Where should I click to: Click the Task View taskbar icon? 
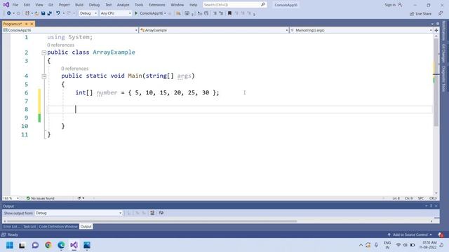(22, 245)
